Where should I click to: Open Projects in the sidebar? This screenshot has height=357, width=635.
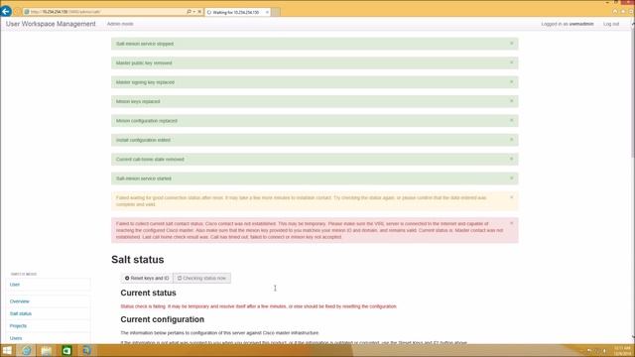(18, 326)
